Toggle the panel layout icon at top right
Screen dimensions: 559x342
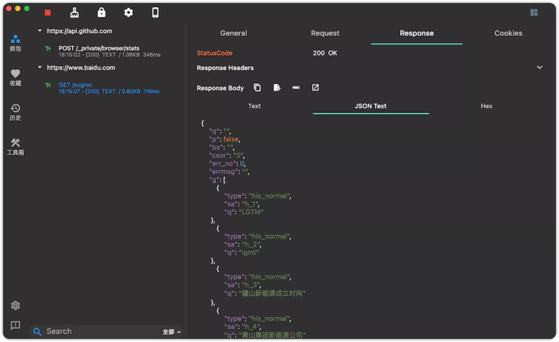534,13
